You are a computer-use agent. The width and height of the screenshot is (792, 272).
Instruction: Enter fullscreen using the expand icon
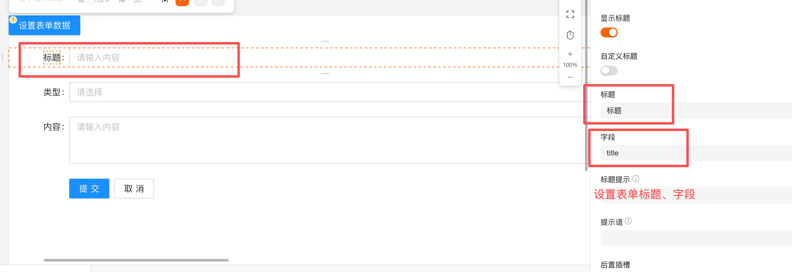570,14
